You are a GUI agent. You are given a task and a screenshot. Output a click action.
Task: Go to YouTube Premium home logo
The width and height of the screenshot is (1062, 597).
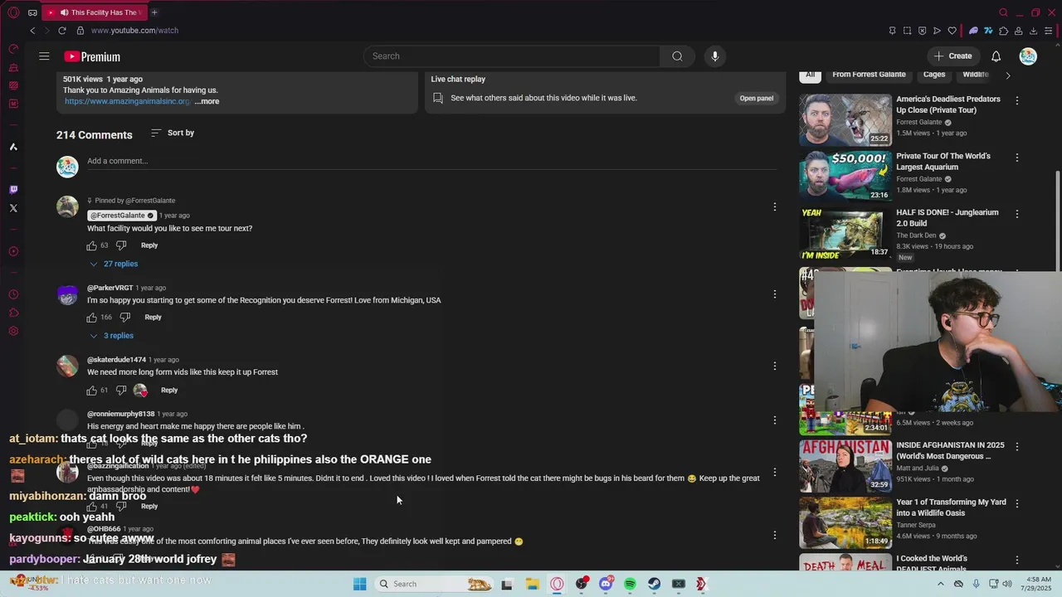92,56
